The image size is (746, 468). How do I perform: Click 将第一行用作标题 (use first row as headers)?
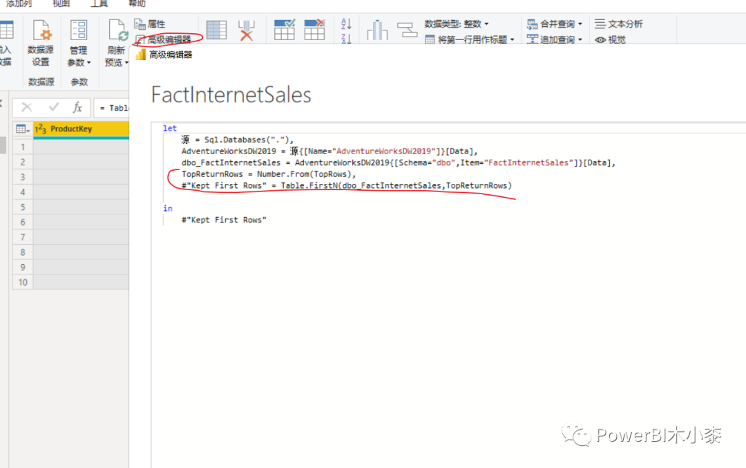tap(470, 39)
